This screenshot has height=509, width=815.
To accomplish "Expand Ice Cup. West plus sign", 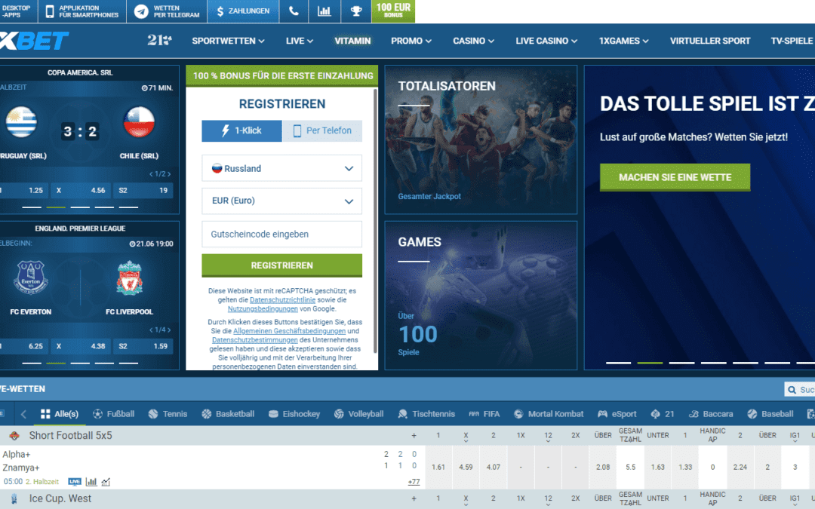I will click(414, 498).
